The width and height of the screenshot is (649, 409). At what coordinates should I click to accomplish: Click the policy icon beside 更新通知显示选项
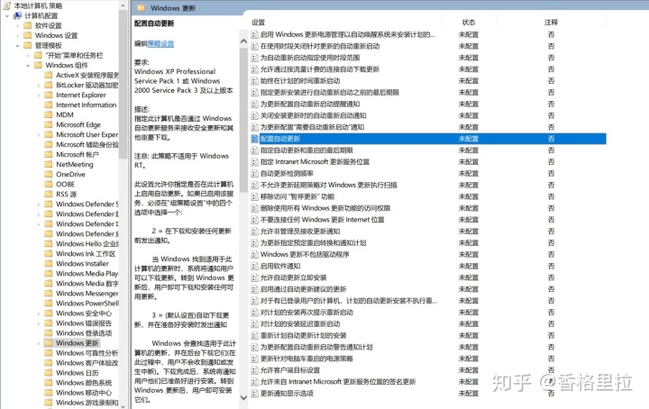click(255, 394)
